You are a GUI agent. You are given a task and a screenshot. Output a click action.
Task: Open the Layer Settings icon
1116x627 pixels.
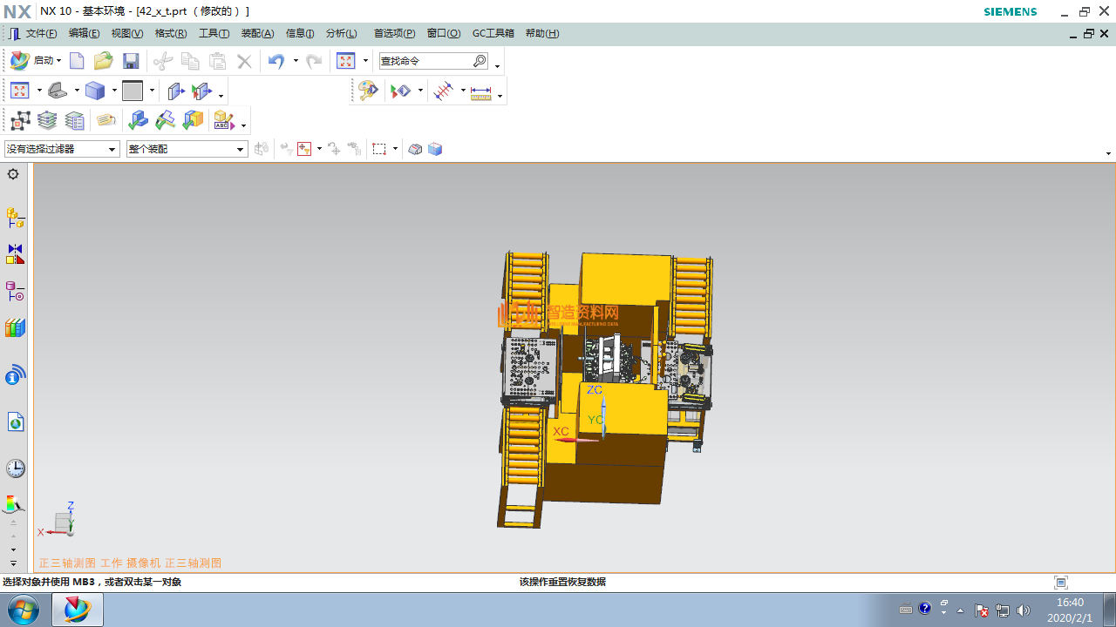pyautogui.click(x=47, y=121)
